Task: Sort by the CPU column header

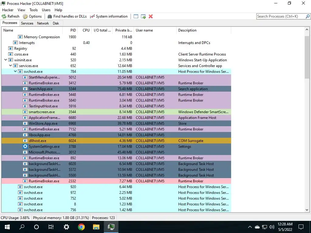Action: [84, 30]
